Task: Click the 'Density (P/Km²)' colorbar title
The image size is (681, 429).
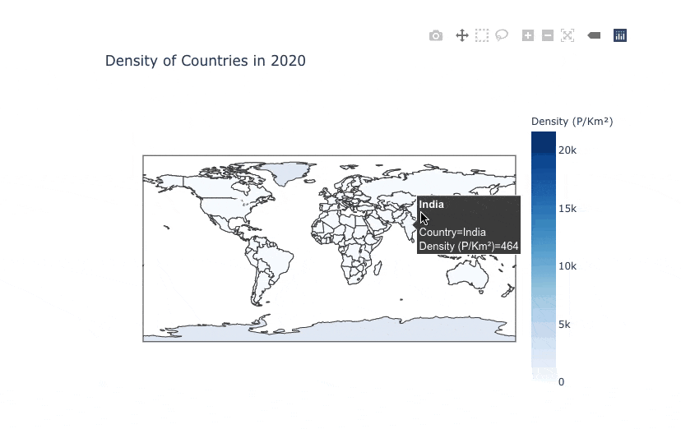Action: (x=572, y=122)
